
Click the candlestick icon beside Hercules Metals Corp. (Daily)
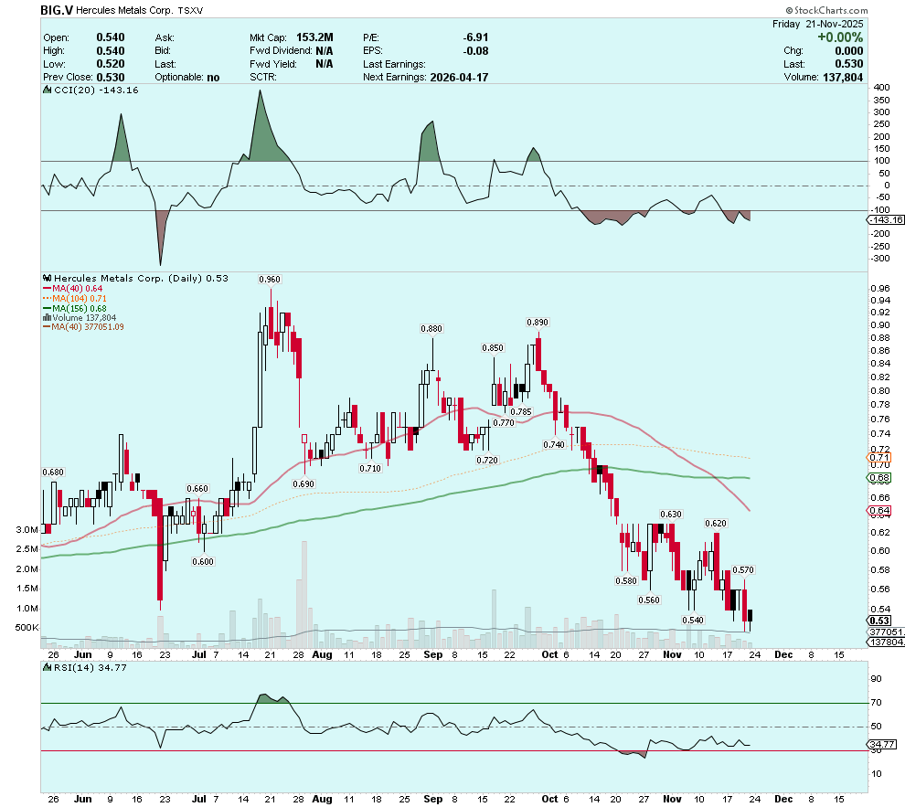[48, 278]
